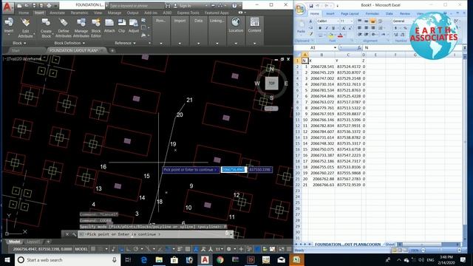
Task: Toggle MODEL space button in status bar
Action: 81,249
